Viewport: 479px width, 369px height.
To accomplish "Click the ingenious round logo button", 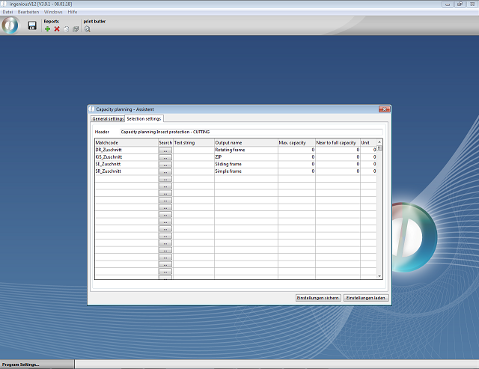I will coord(10,25).
